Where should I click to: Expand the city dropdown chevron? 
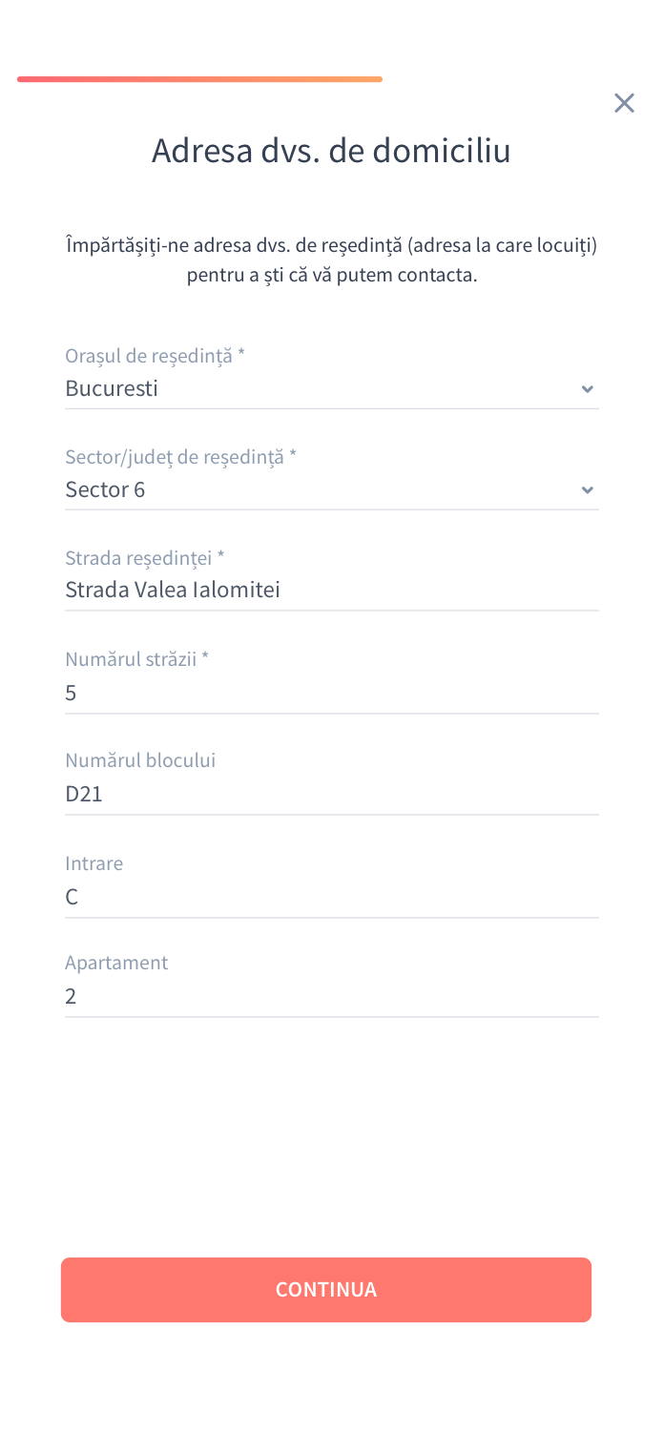click(x=588, y=389)
